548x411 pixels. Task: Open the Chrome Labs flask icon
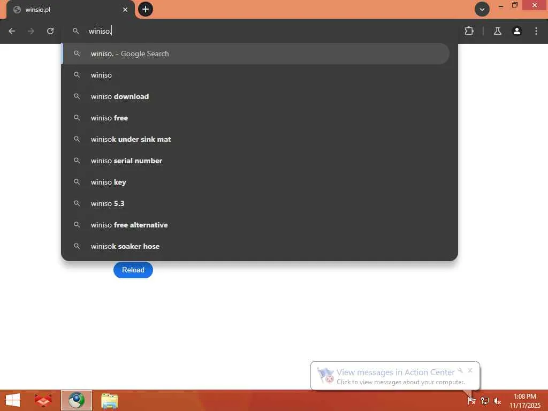click(x=497, y=31)
